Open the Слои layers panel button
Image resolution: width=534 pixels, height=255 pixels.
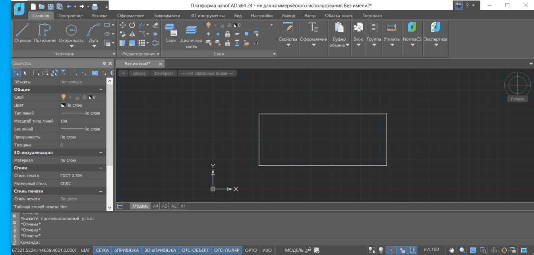click(x=170, y=33)
